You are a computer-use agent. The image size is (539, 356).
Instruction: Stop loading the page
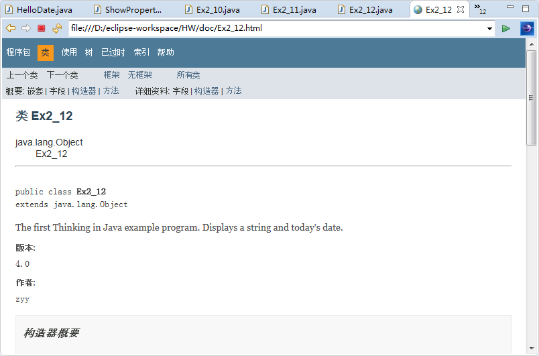42,28
